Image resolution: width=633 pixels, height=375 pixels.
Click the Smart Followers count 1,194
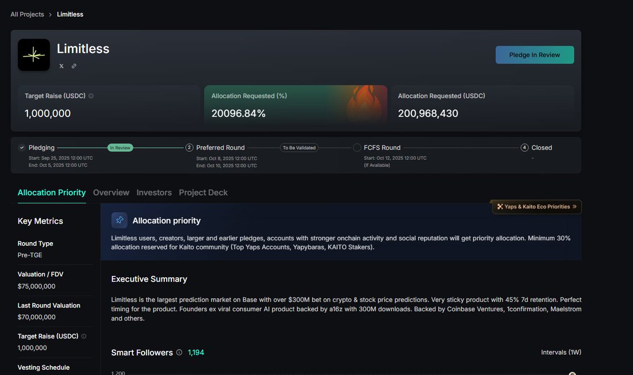[x=196, y=352]
